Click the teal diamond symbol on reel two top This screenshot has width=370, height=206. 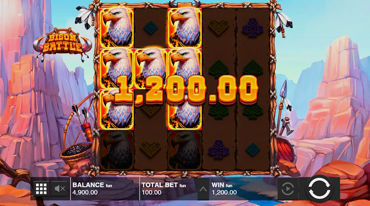pyautogui.click(x=150, y=28)
